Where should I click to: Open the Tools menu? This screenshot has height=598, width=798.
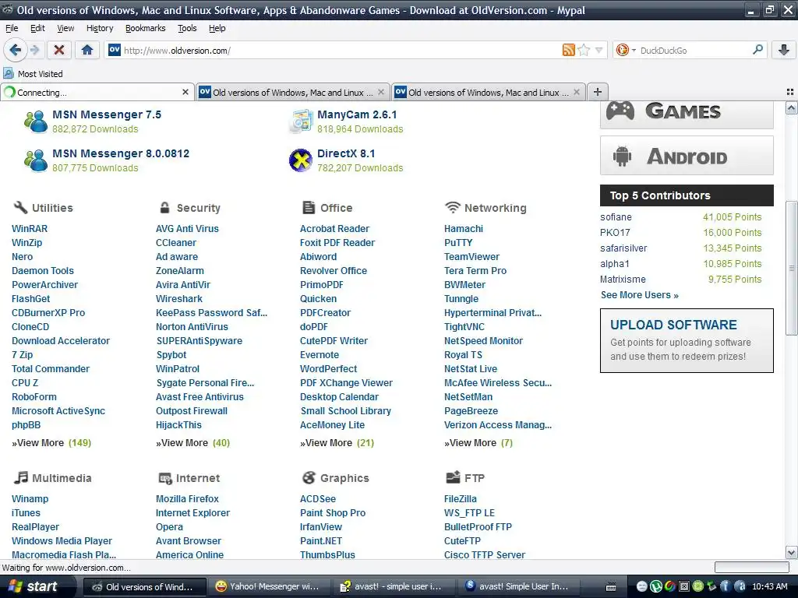tap(187, 28)
